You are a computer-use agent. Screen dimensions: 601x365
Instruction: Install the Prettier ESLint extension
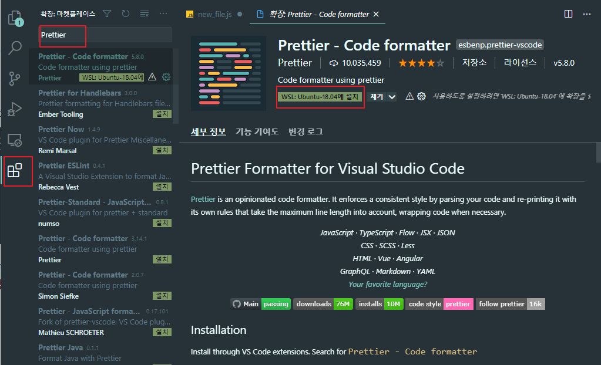162,187
